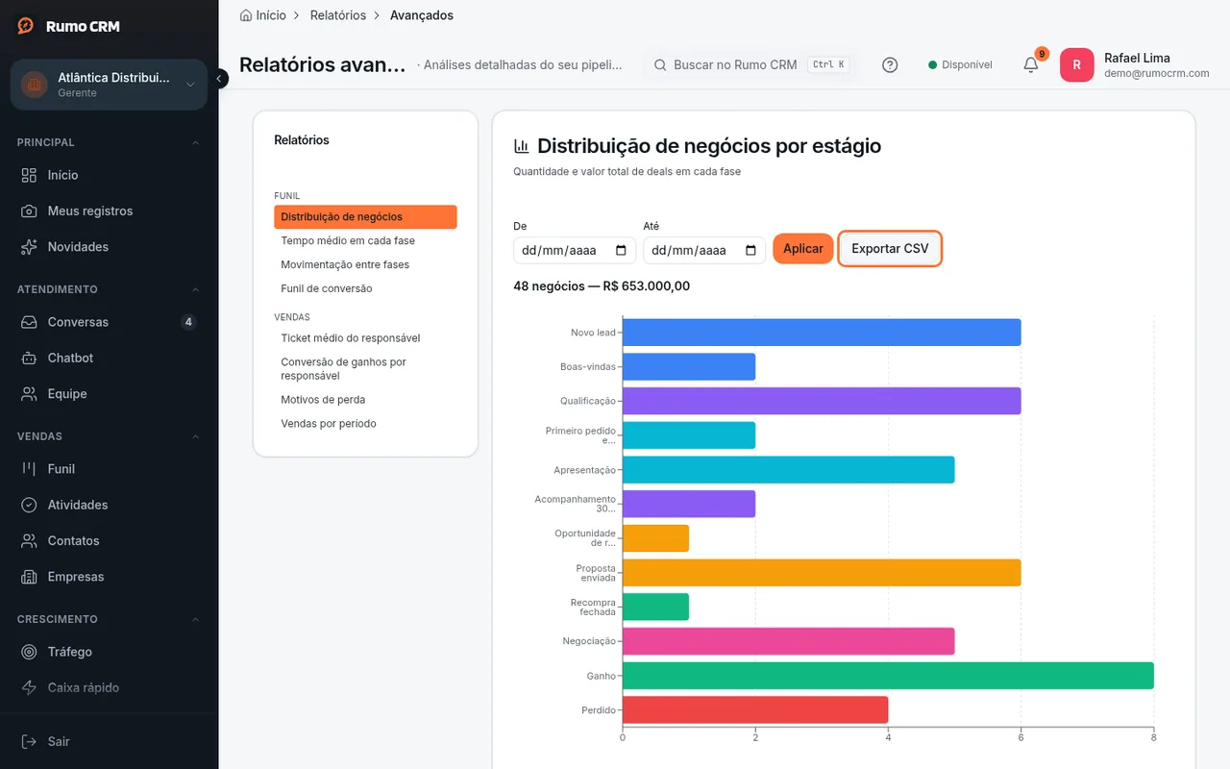This screenshot has height=769, width=1230.
Task: Open the Atividades check-circle icon
Action: 30,505
